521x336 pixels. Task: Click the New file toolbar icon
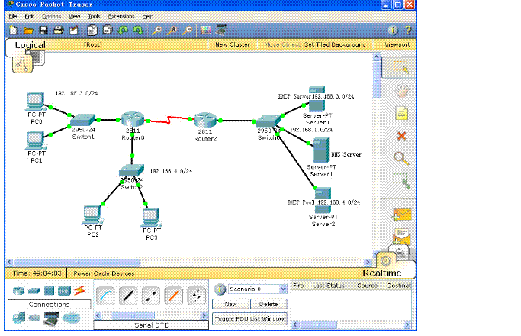click(13, 31)
